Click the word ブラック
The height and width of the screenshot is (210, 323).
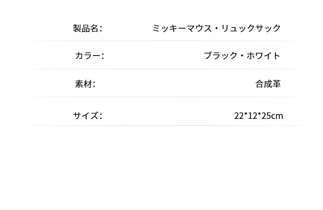coord(221,56)
